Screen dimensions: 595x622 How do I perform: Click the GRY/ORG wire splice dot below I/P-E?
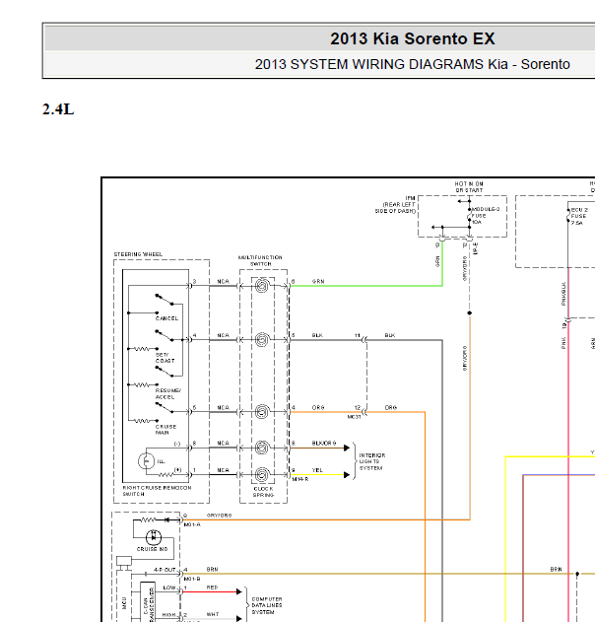tap(470, 313)
